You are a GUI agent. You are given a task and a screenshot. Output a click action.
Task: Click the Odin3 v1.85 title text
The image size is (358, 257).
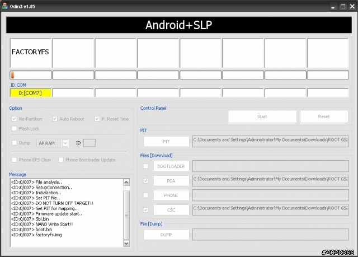click(22, 6)
